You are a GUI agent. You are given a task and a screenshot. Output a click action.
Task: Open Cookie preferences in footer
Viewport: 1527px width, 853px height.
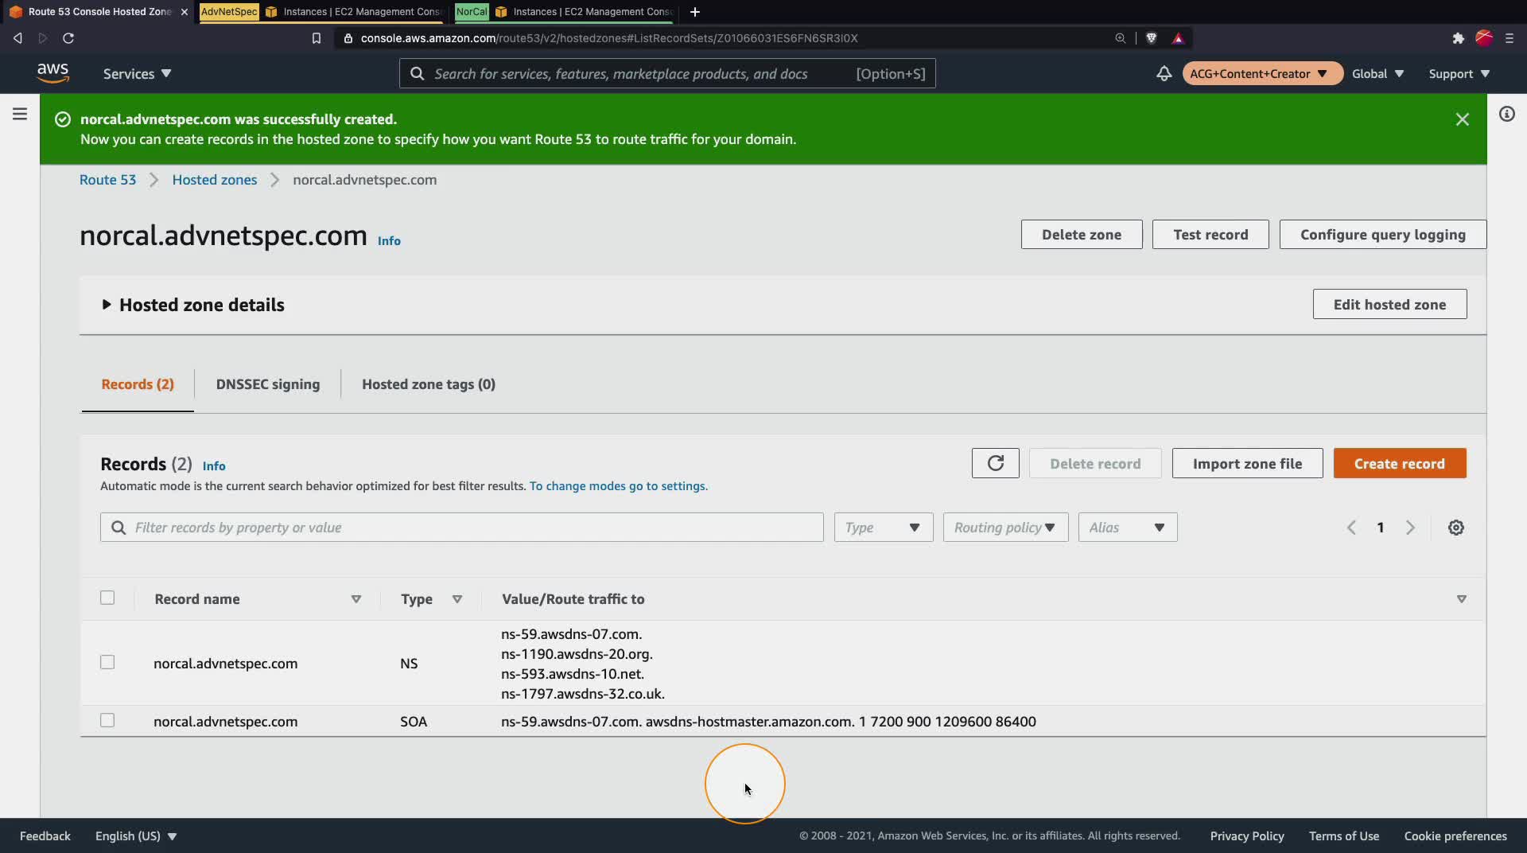(1455, 836)
